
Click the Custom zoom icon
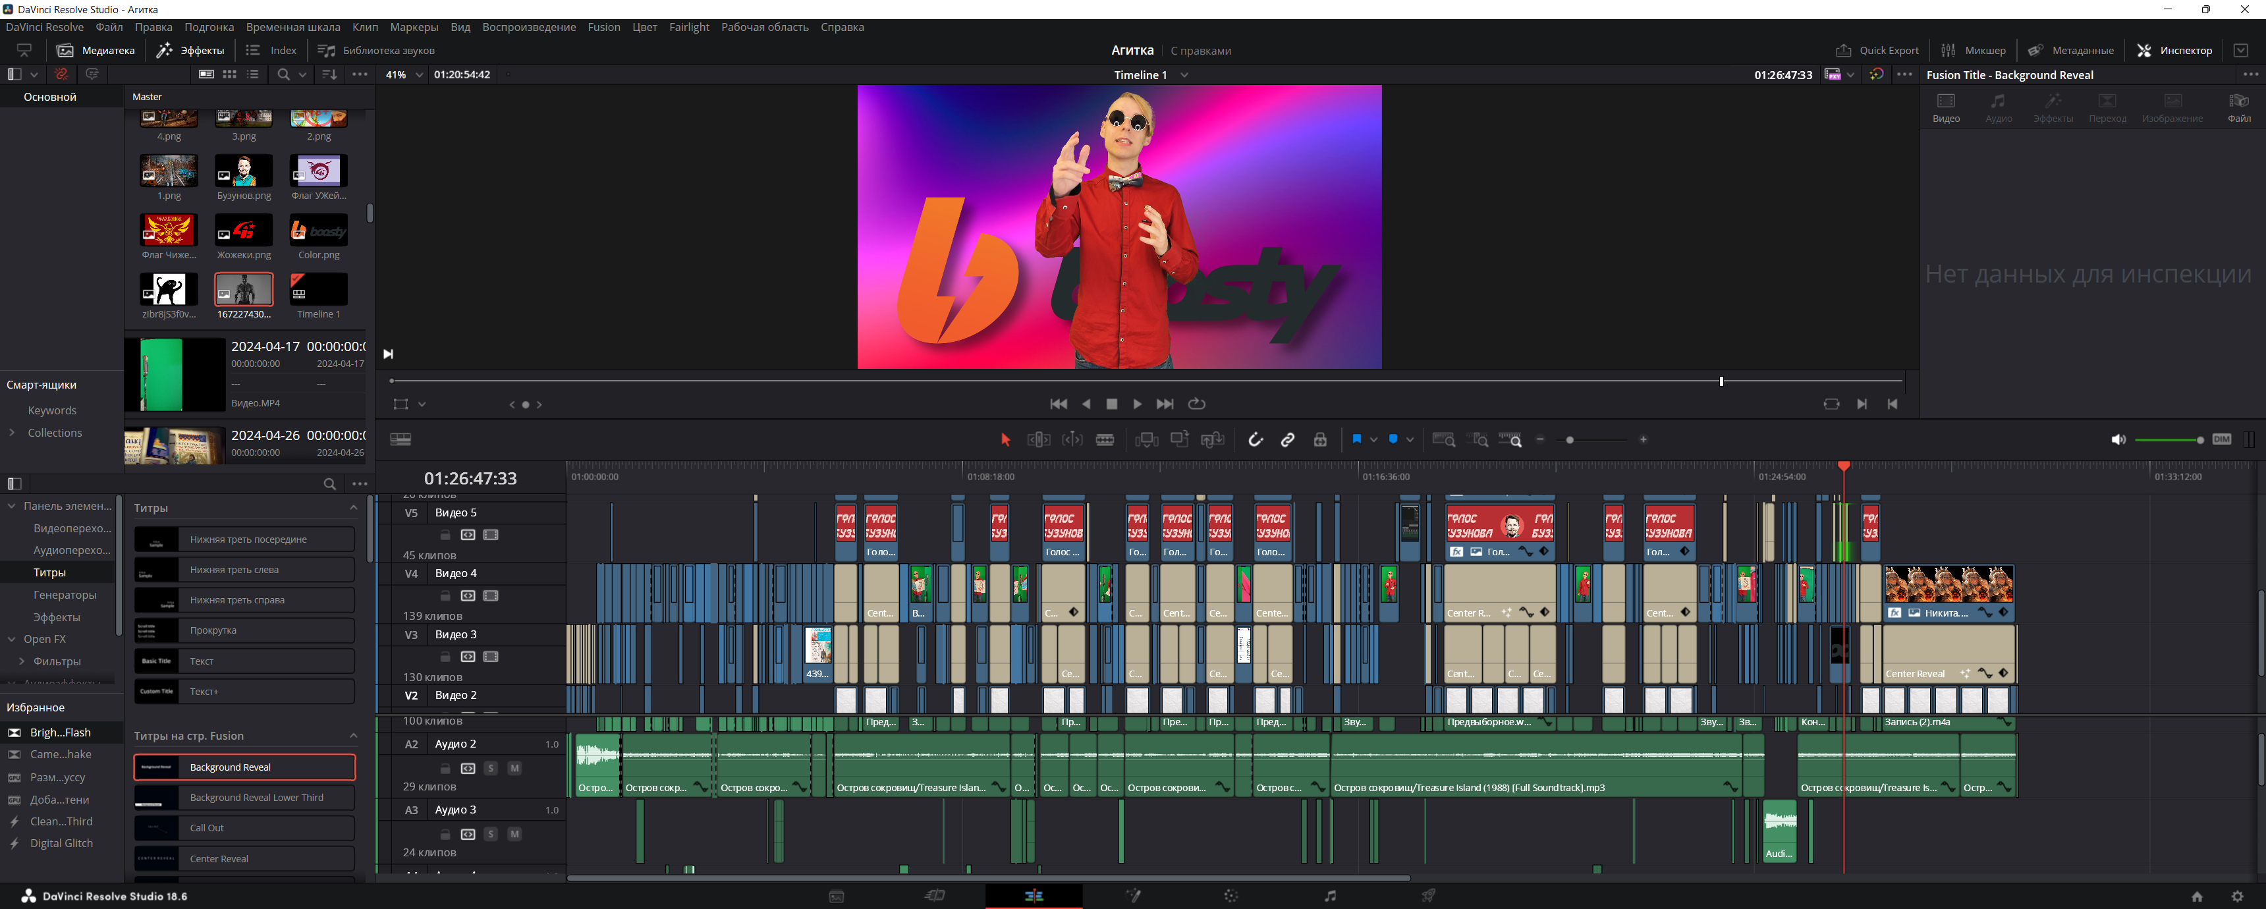point(1510,440)
